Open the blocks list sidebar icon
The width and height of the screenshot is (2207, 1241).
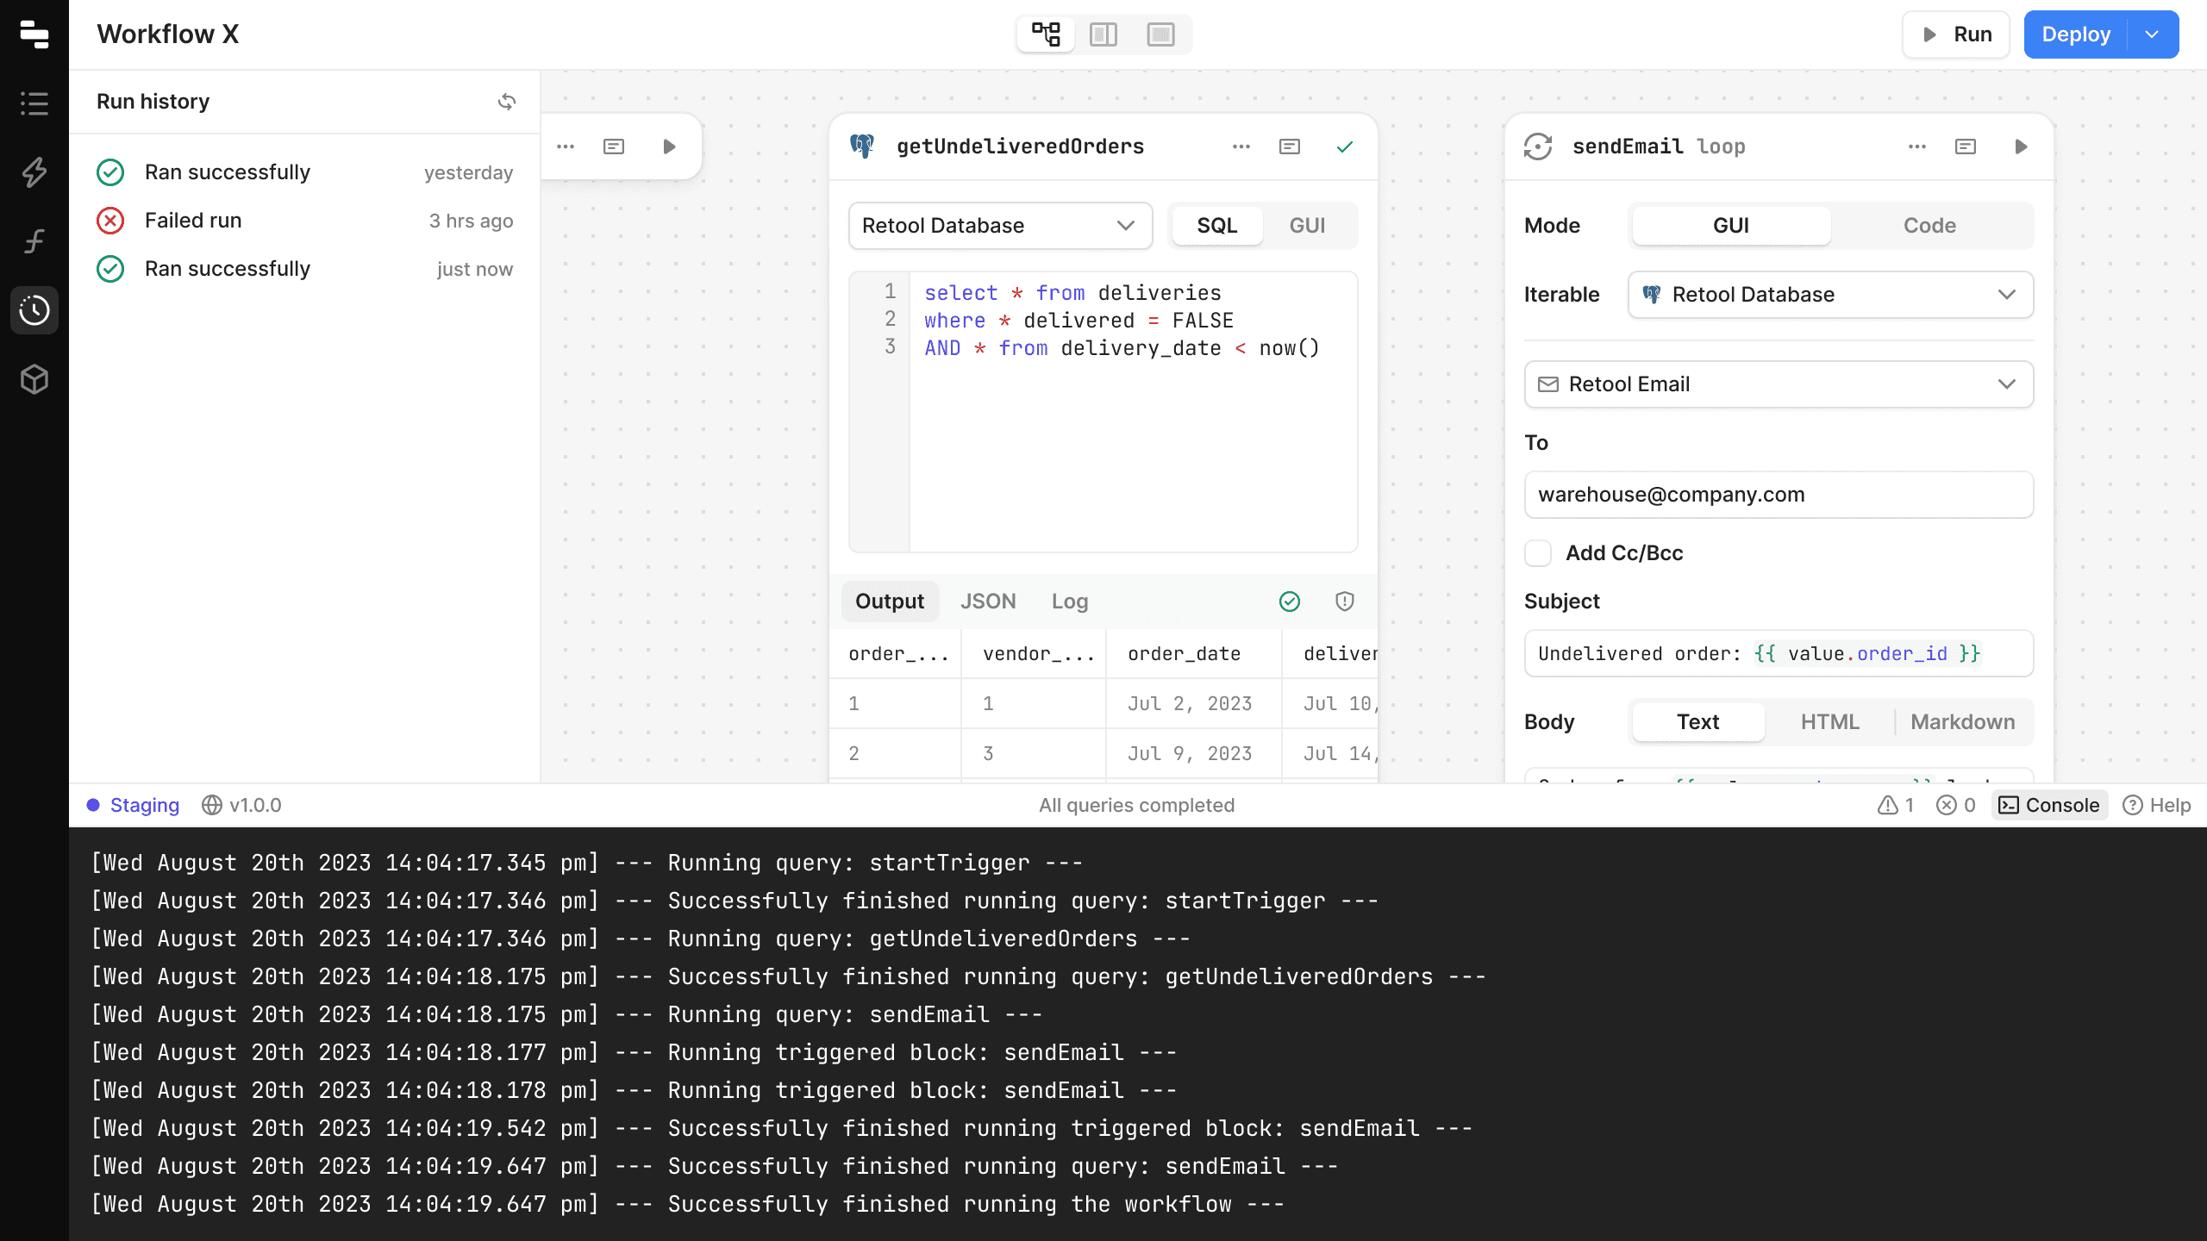pyautogui.click(x=34, y=103)
